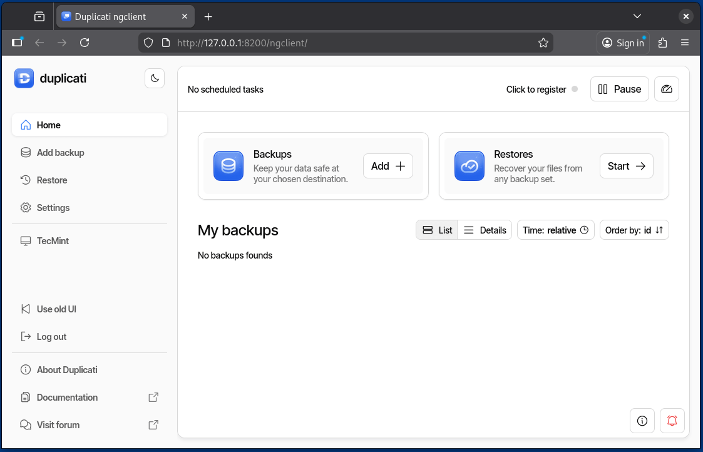Click the blue Restores cloud icon

tap(469, 166)
